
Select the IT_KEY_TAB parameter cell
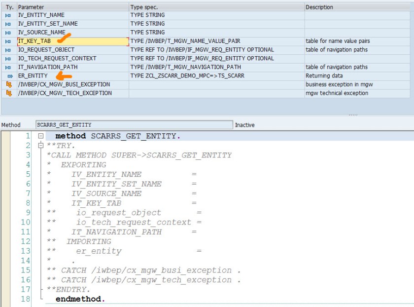pyautogui.click(x=73, y=41)
